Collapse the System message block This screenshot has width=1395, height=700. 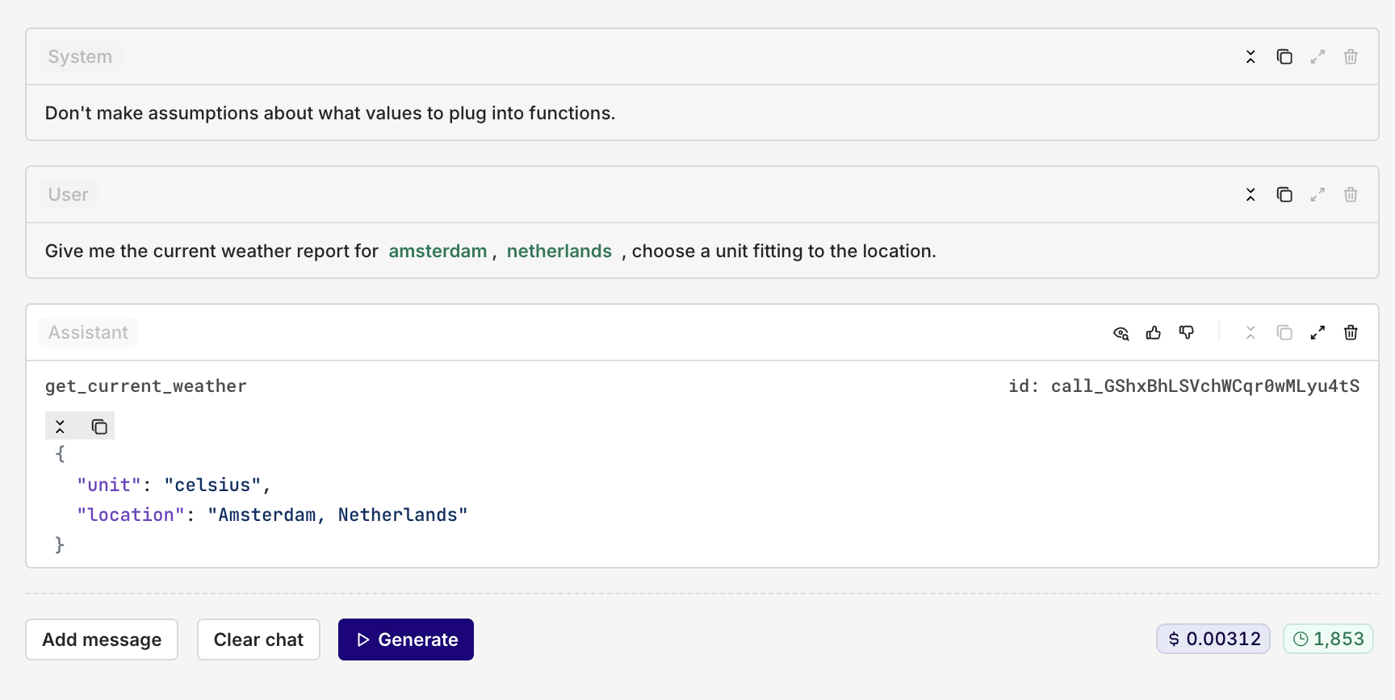[x=1250, y=56]
